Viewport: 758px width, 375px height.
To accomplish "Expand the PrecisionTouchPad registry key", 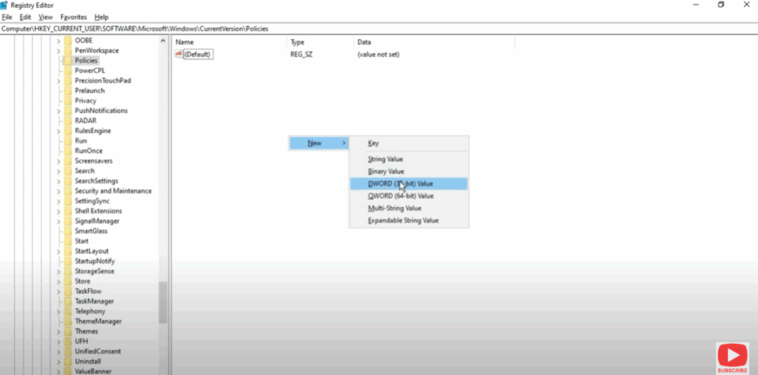I will tap(58, 81).
